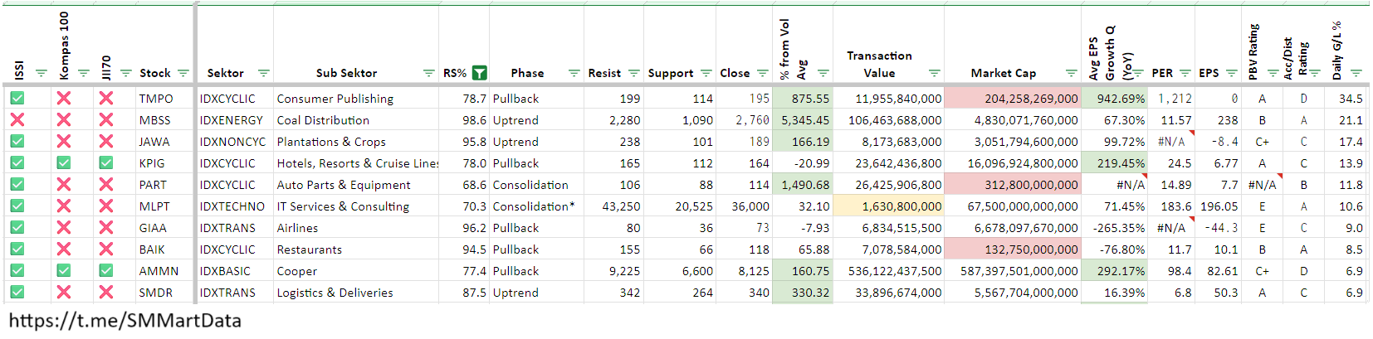Image resolution: width=1373 pixels, height=339 pixels.
Task: Toggle TMPO green check in ISSI column
Action: pos(17,99)
